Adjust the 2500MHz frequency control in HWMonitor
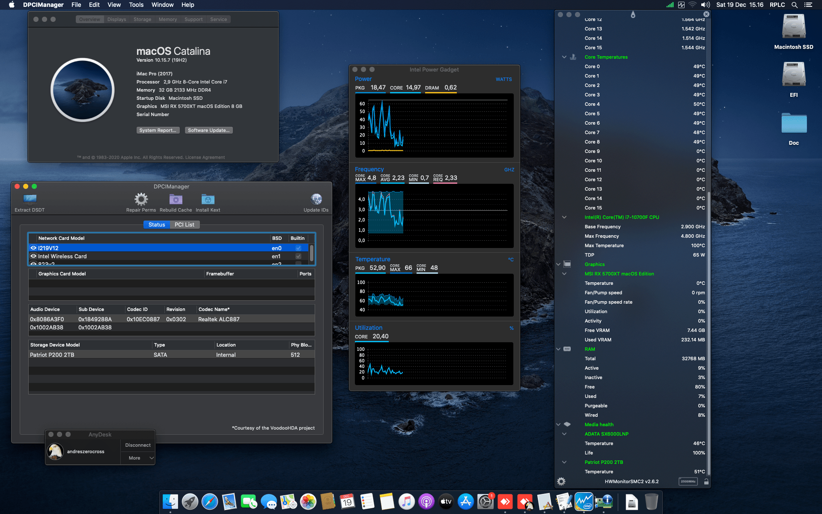This screenshot has height=514, width=822. click(x=688, y=481)
